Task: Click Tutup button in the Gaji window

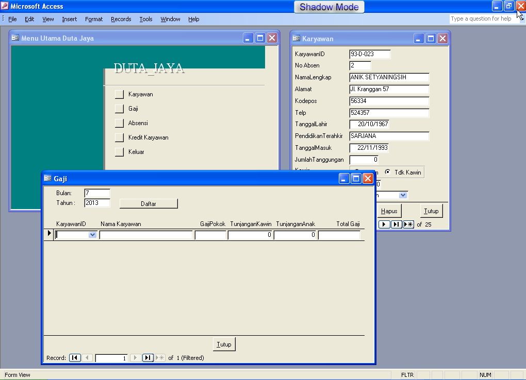Action: point(224,344)
